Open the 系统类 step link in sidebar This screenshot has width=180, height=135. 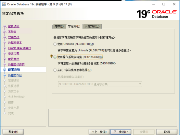point(12,31)
